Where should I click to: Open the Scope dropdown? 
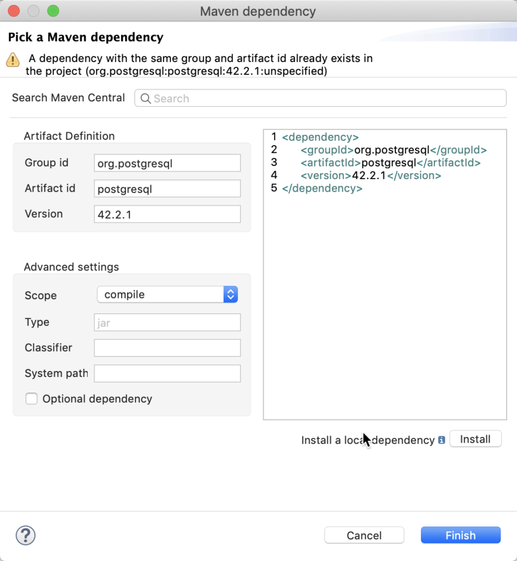167,295
